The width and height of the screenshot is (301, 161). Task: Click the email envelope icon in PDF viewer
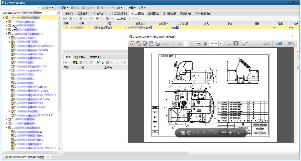point(164,43)
